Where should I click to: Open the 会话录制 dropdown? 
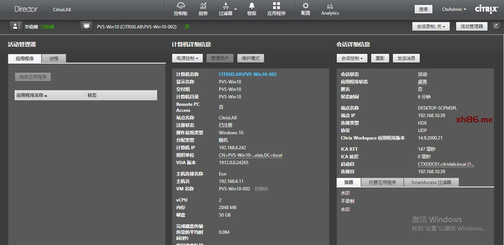pos(431,27)
